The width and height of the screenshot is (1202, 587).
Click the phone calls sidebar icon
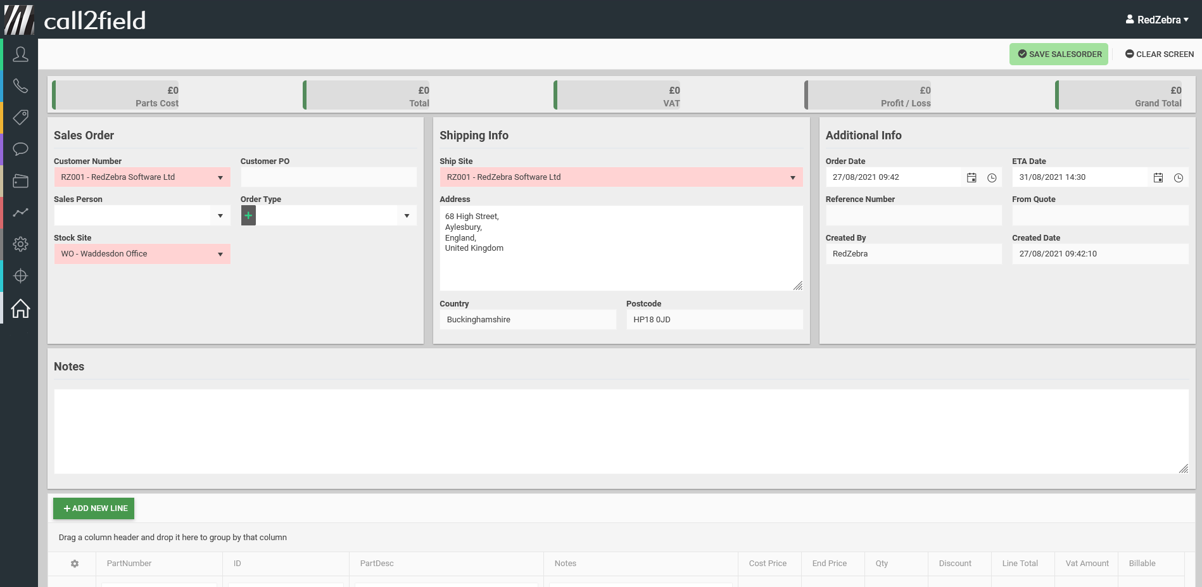(x=20, y=86)
